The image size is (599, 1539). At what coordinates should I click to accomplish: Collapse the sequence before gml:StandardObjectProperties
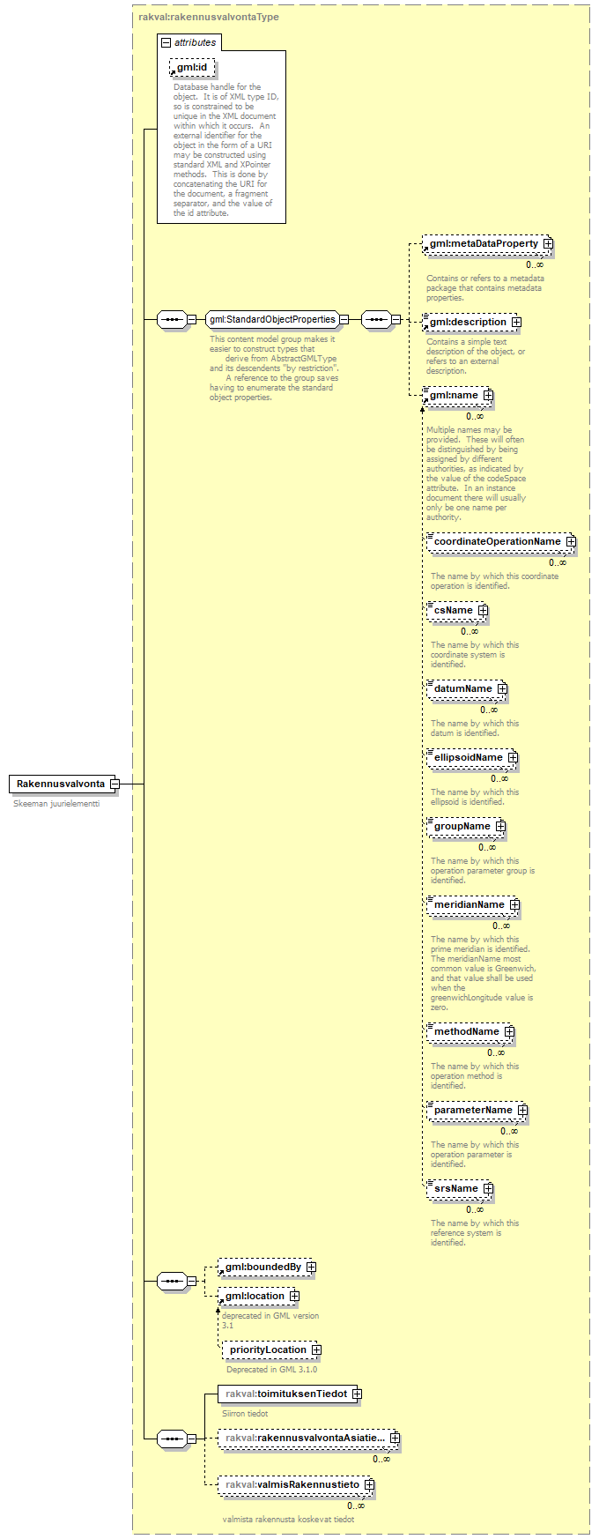[x=191, y=319]
